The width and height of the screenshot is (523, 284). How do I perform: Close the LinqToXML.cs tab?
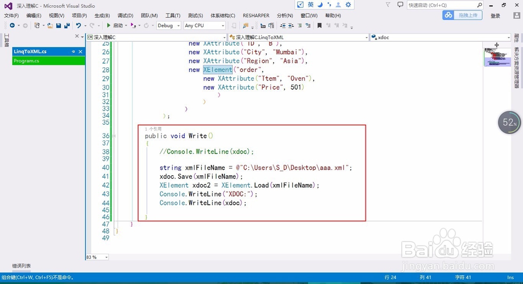[81, 52]
